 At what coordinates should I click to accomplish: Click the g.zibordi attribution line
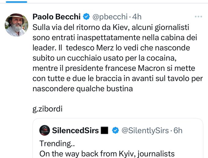coord(47,109)
